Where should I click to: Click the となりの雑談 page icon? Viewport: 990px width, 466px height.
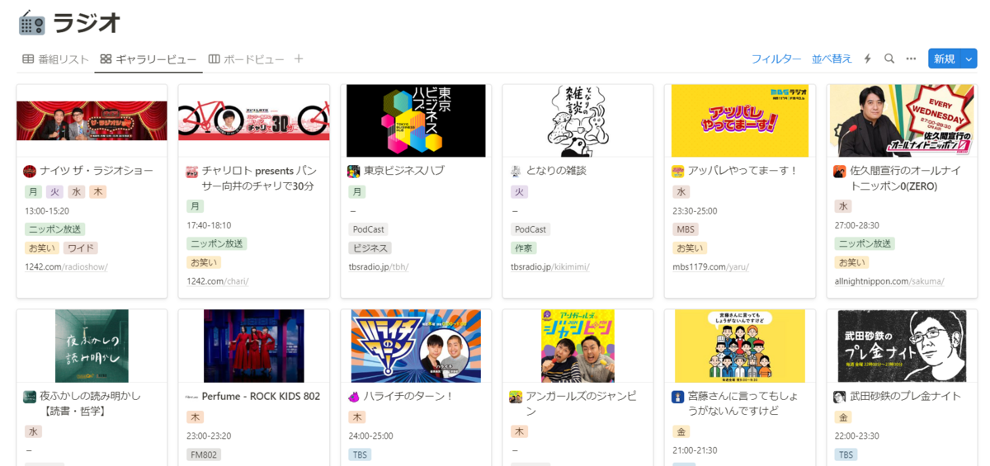tap(516, 171)
